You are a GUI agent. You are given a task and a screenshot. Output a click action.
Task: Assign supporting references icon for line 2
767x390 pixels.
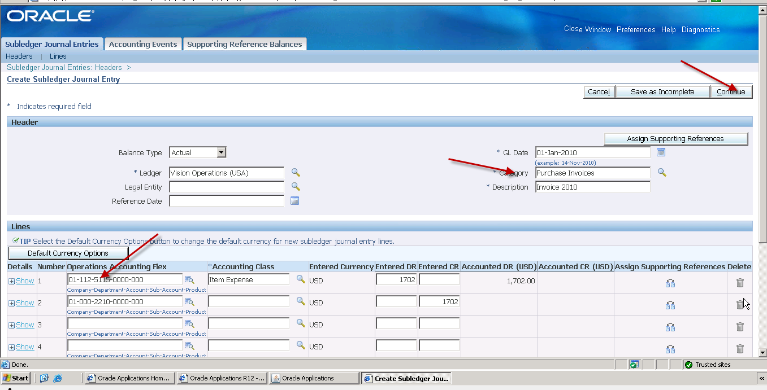[670, 305]
